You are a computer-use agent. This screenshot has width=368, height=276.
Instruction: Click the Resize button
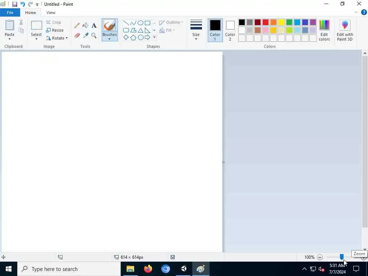[x=55, y=30]
